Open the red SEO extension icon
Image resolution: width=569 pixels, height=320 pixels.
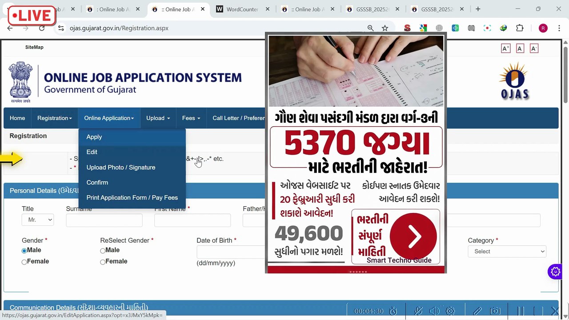(x=407, y=28)
